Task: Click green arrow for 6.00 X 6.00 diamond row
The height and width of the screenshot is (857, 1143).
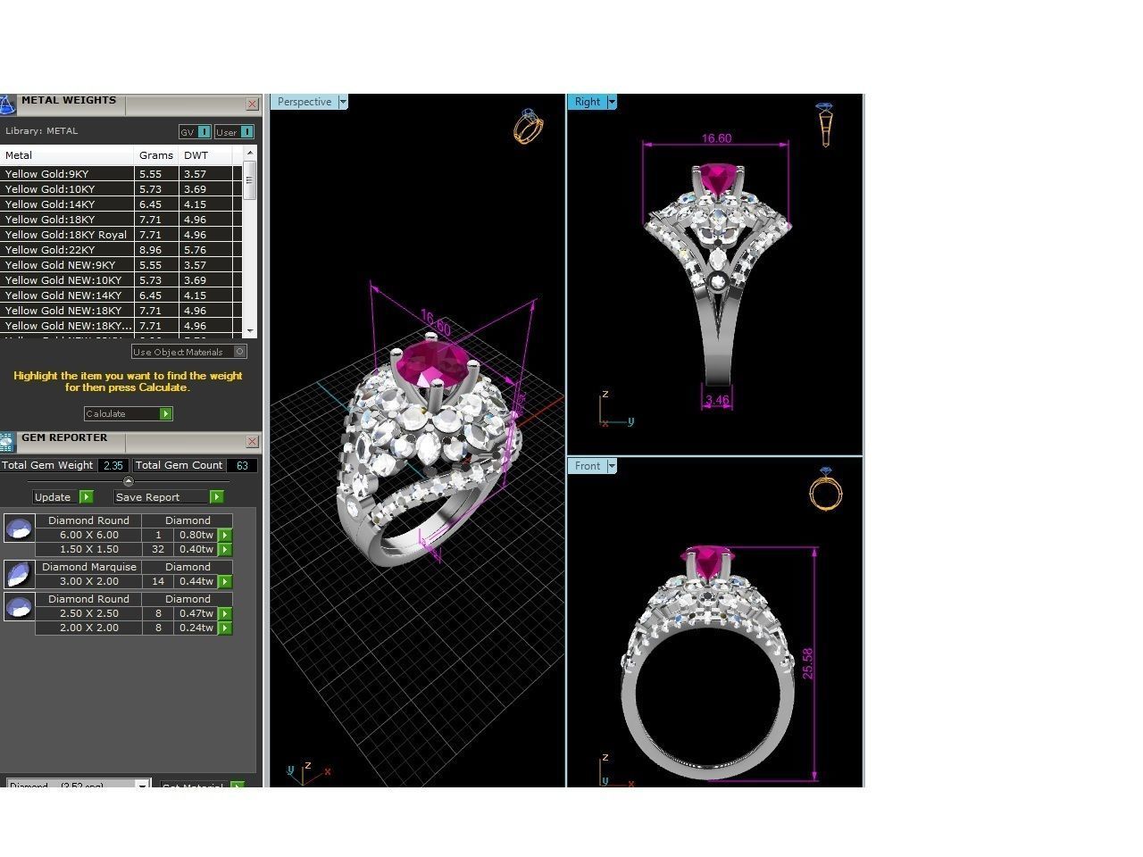Action: tap(225, 535)
